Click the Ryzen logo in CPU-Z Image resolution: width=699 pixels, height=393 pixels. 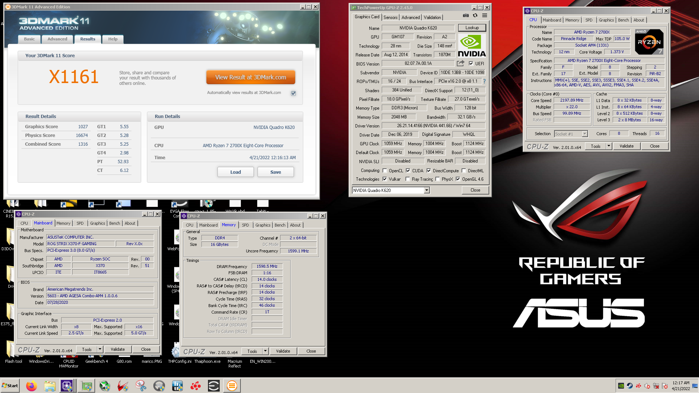(x=649, y=42)
